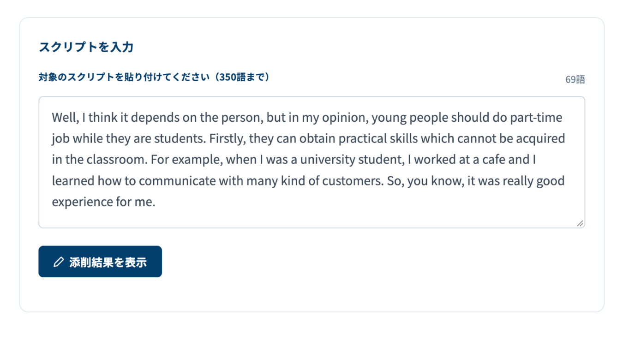Viewport: 623px width, 347px height.
Task: Click the empty area below the text inside the textarea
Action: point(311,219)
